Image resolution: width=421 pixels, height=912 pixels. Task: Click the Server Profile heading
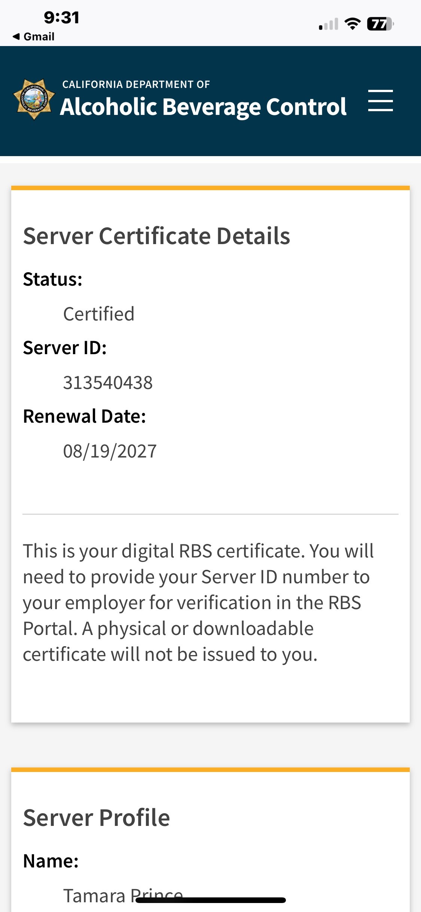(x=96, y=818)
